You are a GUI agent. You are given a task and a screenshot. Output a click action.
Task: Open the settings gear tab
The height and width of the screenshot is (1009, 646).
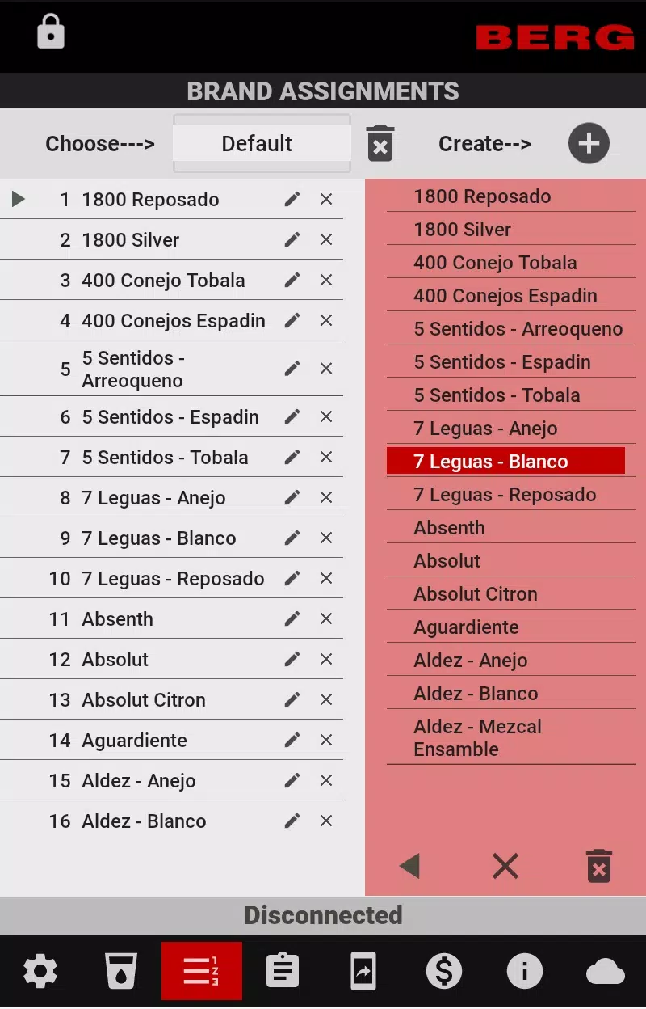click(40, 971)
